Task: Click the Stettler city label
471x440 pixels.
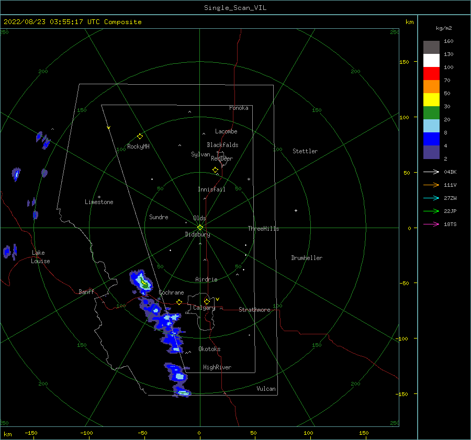Action: coord(305,151)
